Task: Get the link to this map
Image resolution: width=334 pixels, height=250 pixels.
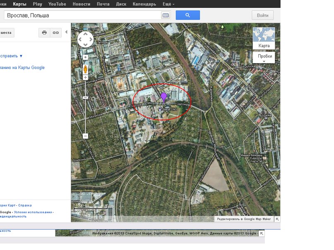Action: [55, 33]
